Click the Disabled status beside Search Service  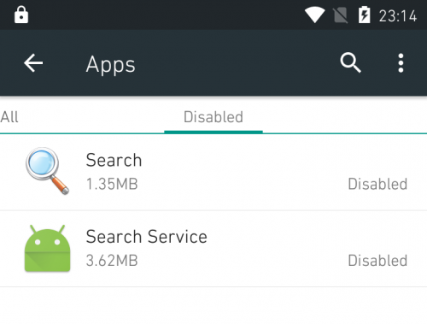[377, 261]
